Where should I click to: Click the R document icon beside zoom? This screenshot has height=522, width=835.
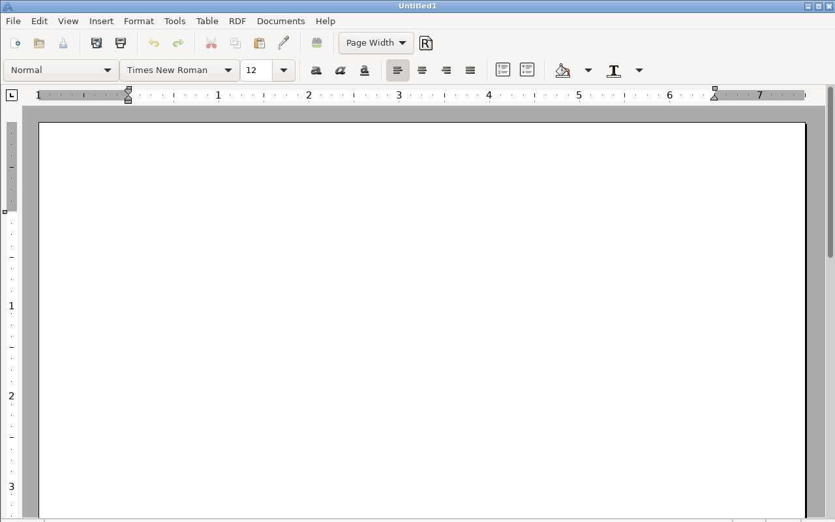click(426, 43)
